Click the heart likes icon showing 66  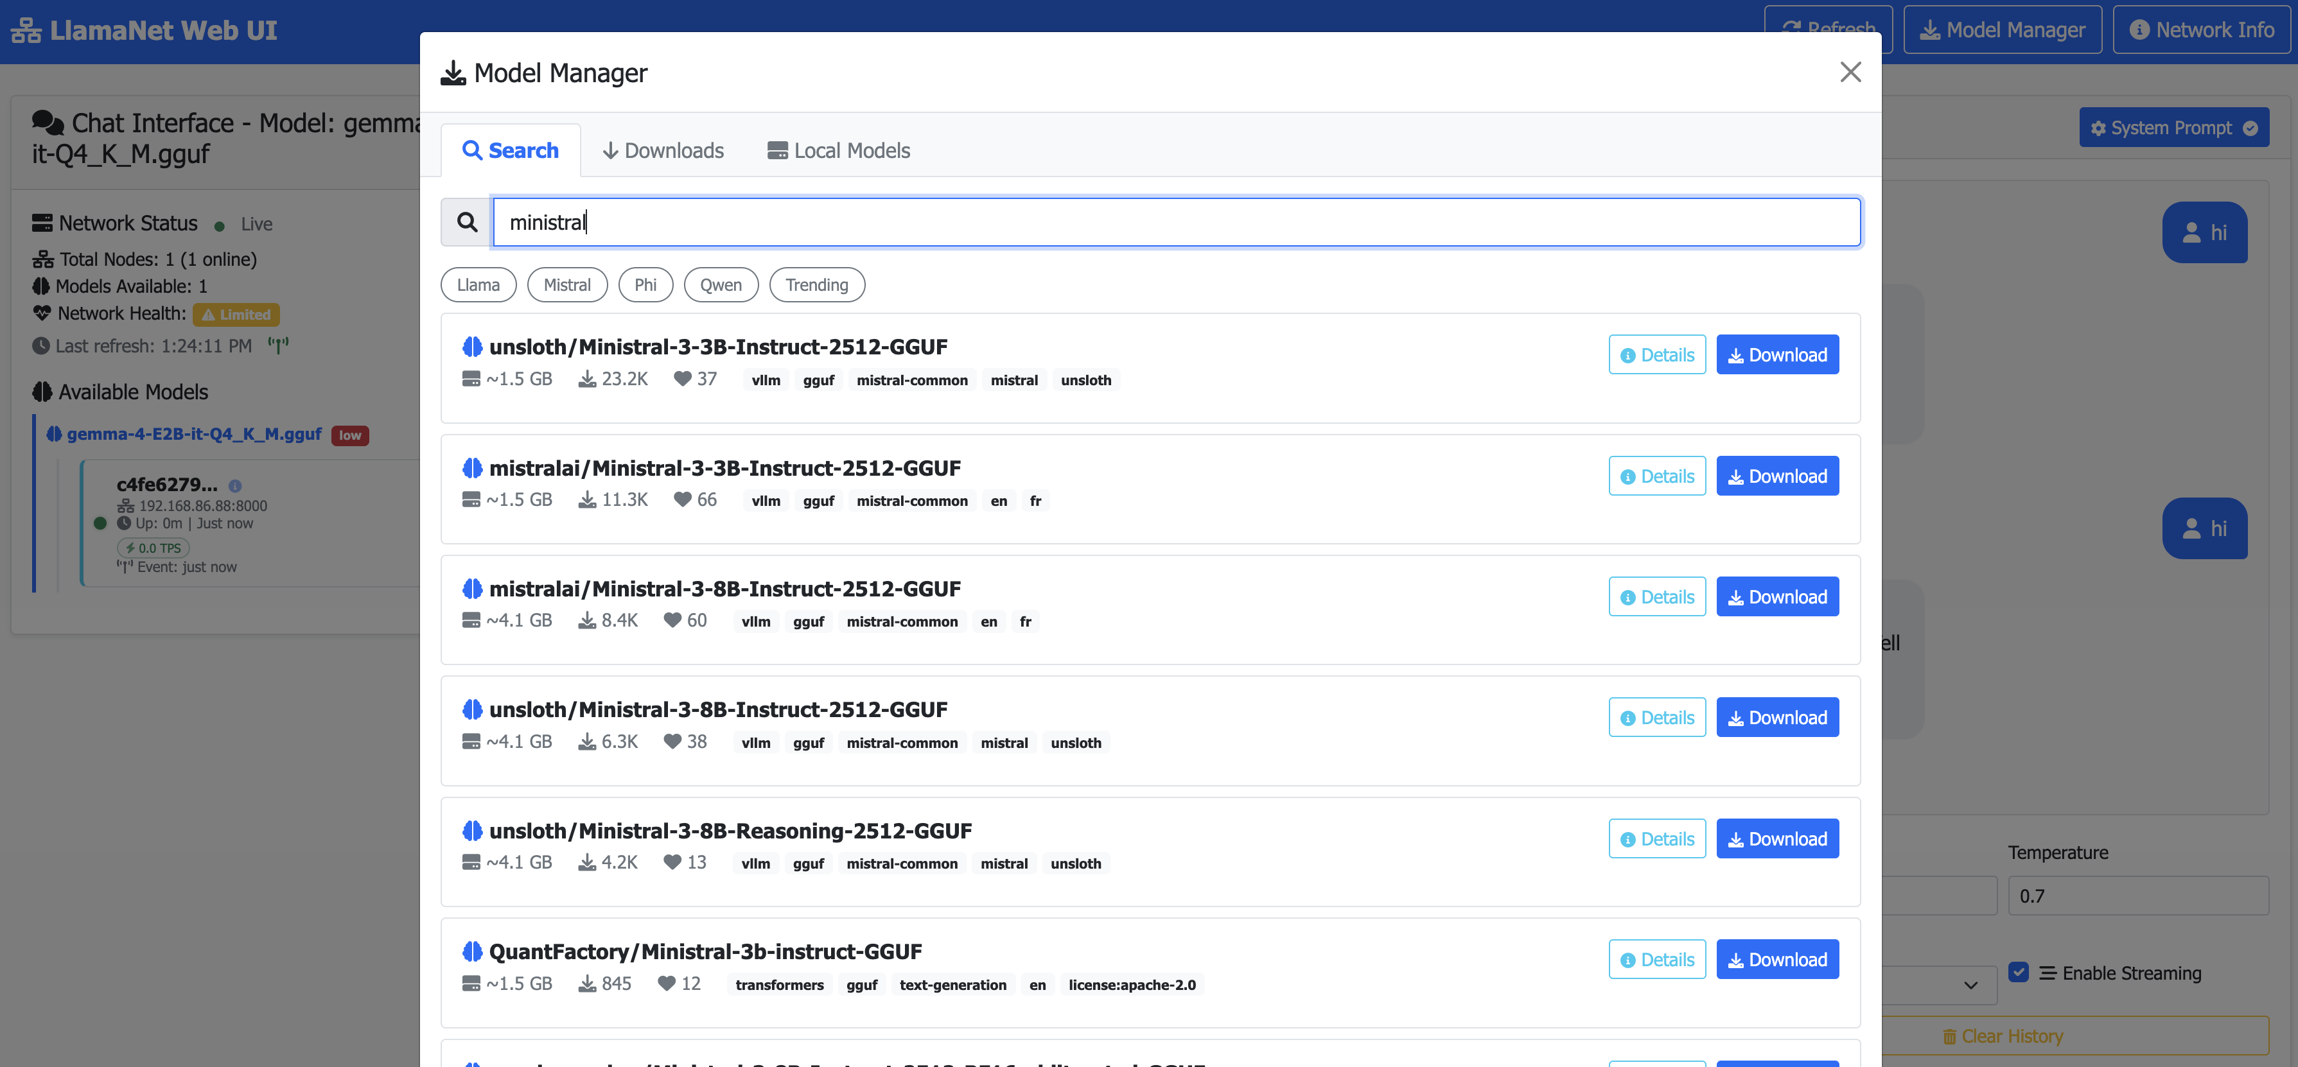683,499
